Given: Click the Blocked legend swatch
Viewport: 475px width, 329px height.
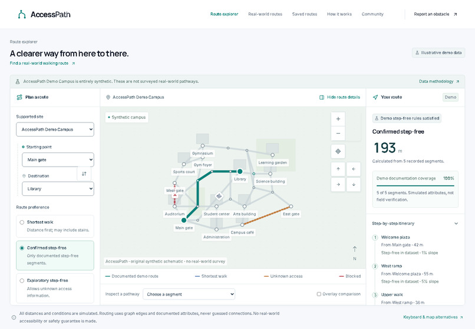Looking at the screenshot, I should coord(341,277).
